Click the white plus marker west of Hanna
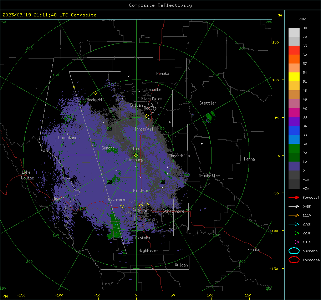The height and width of the screenshot is (300, 321). (x=202, y=143)
